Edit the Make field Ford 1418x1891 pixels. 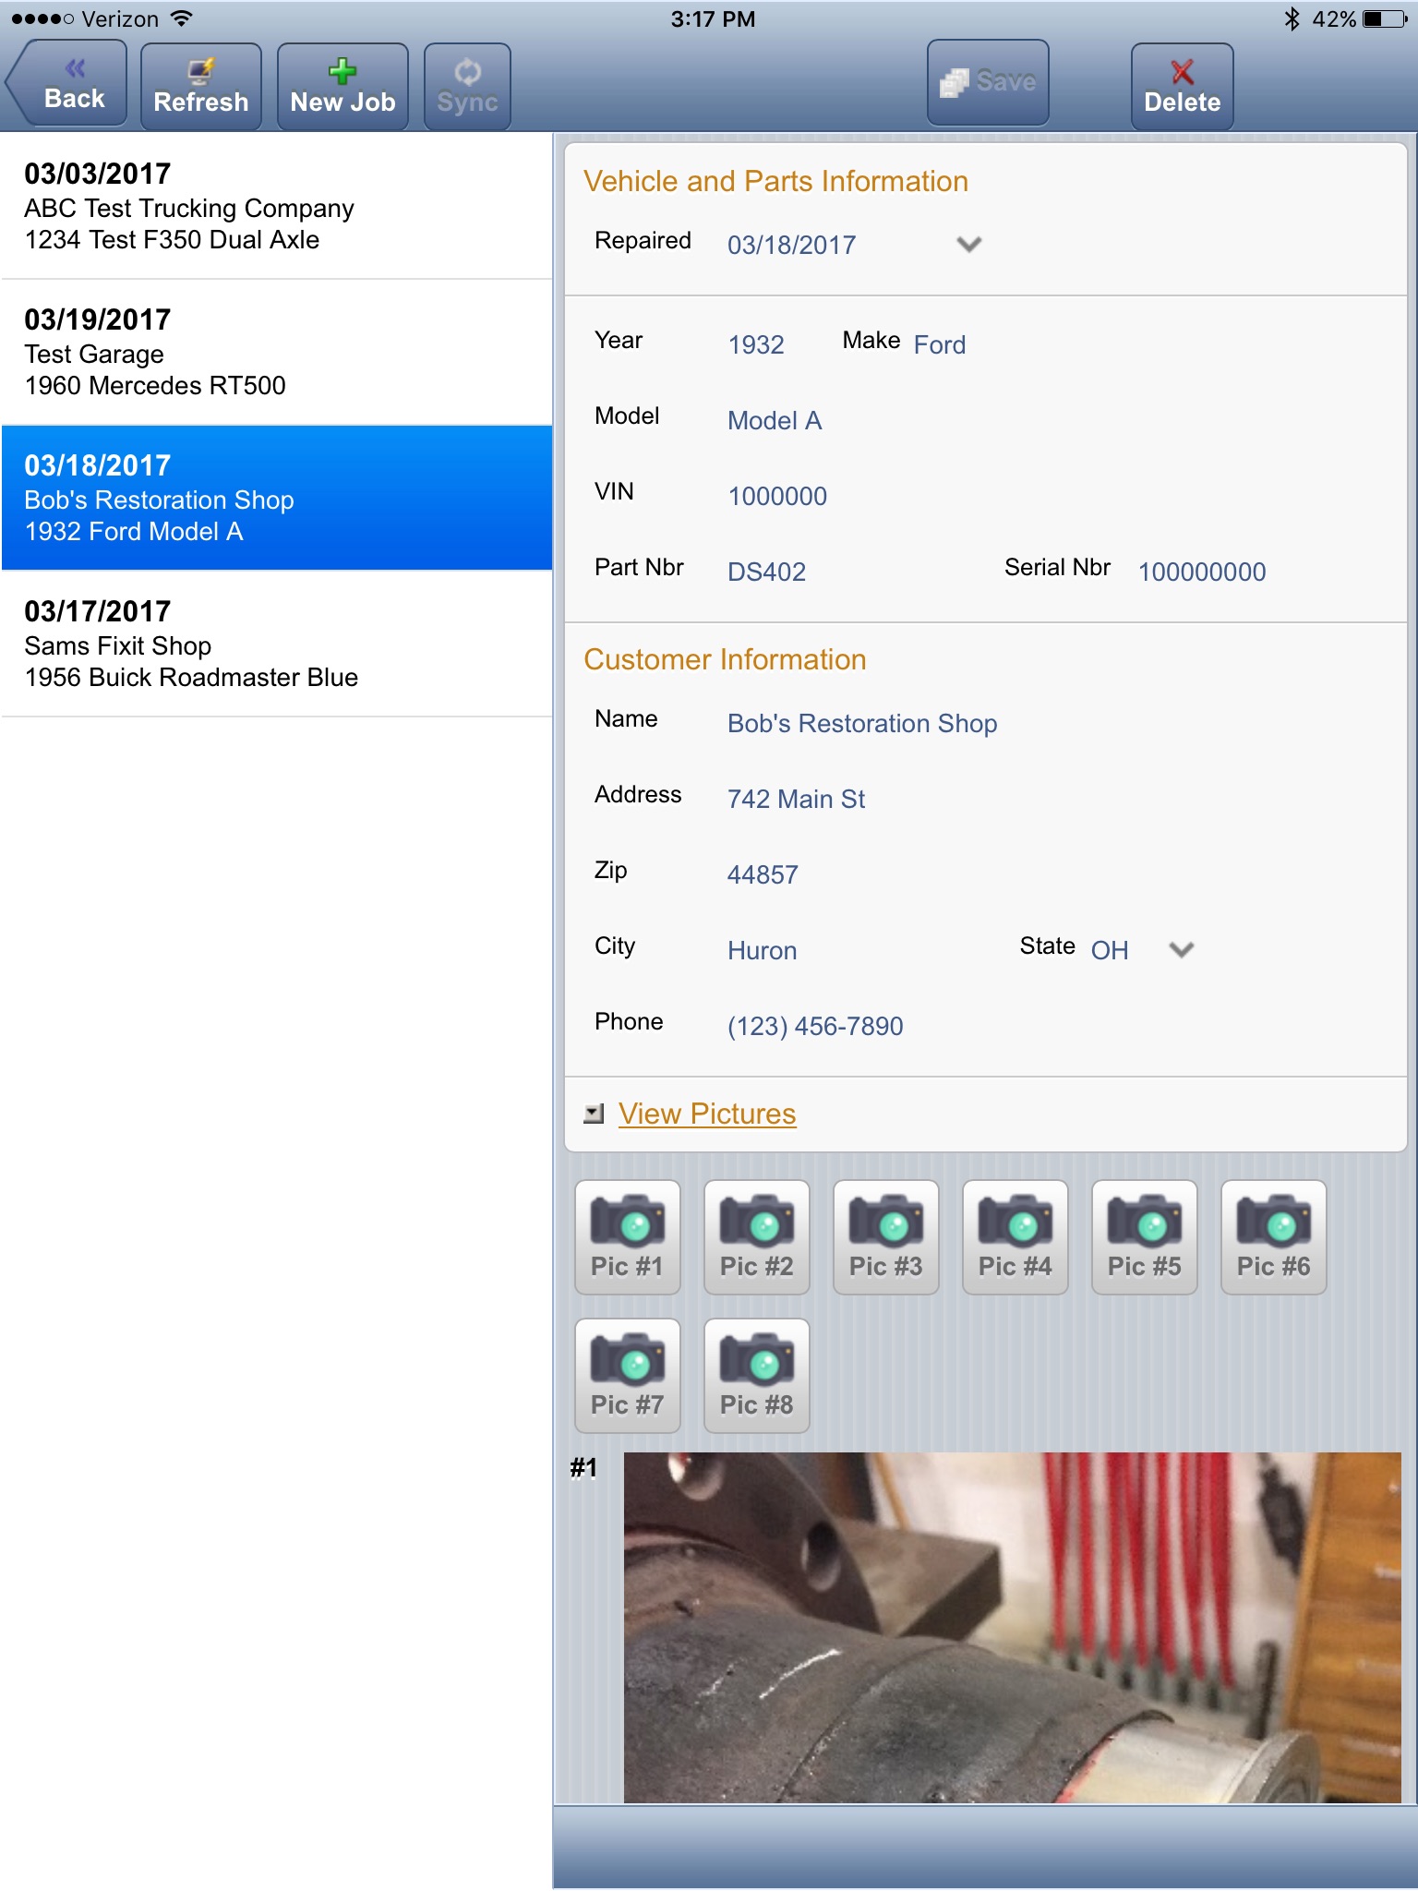click(x=940, y=344)
